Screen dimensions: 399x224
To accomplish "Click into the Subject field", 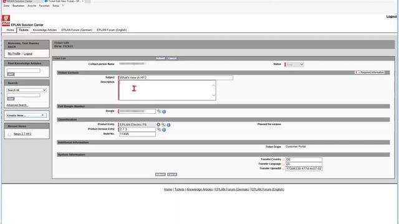I will 176,77.
